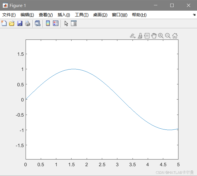Viewport: 197px width, 176px height.
Task: Click the New Figure toolbar icon
Action: [x=4, y=23]
